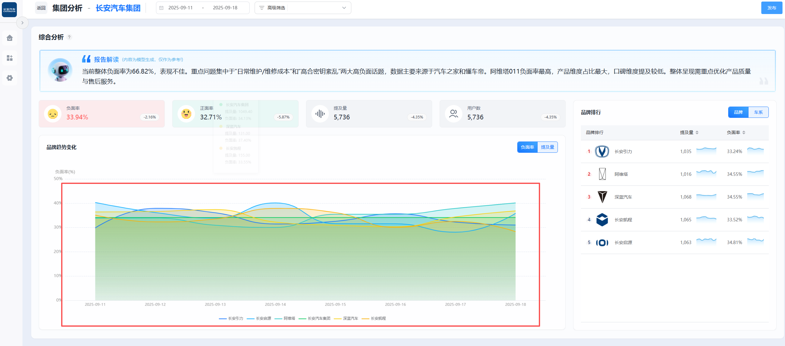Select the 车系 tab in 品牌排行
Image resolution: width=785 pixels, height=346 pixels.
[x=758, y=112]
